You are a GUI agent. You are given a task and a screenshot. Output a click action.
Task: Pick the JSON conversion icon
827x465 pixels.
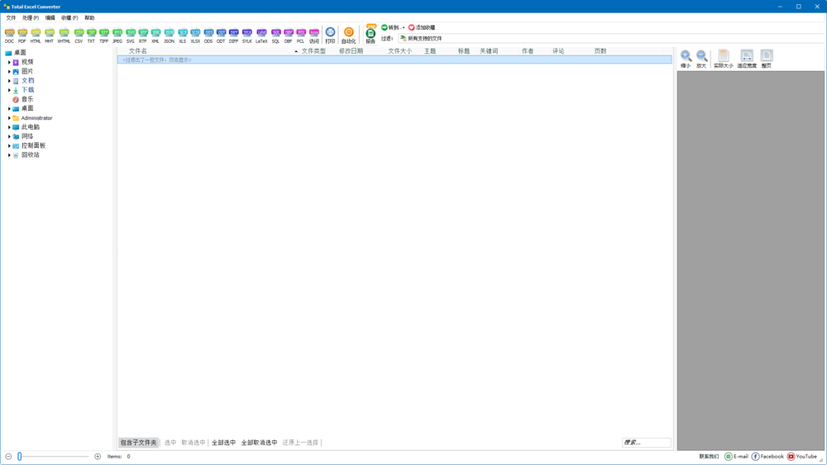(169, 36)
